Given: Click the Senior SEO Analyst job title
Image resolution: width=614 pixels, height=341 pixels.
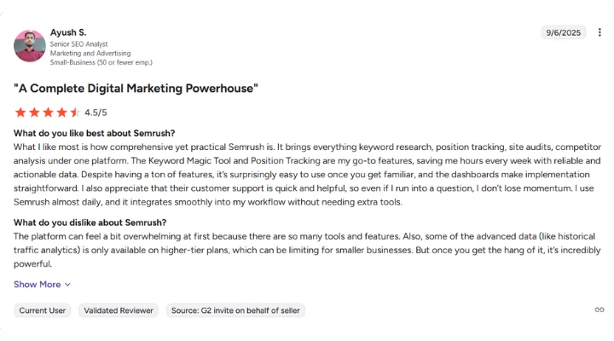Looking at the screenshot, I should (79, 43).
